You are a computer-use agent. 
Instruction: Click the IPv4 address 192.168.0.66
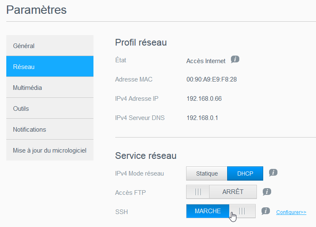click(204, 99)
